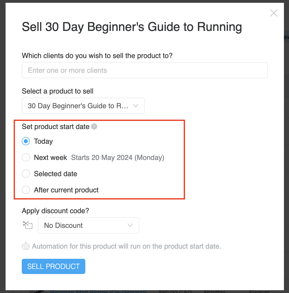This screenshot has height=293, width=289.
Task: Click the discount scissors icon
Action: point(27,225)
